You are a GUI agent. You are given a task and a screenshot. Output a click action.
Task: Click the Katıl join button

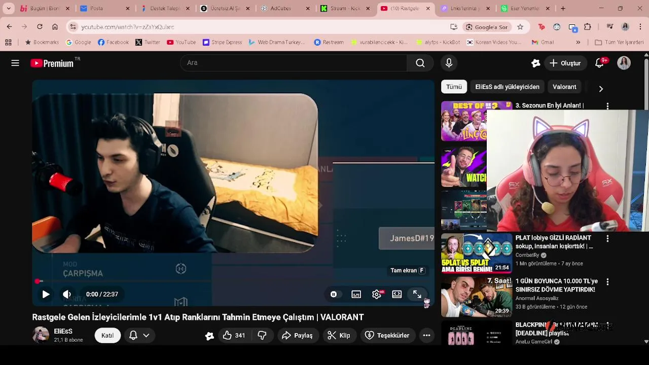pyautogui.click(x=107, y=335)
